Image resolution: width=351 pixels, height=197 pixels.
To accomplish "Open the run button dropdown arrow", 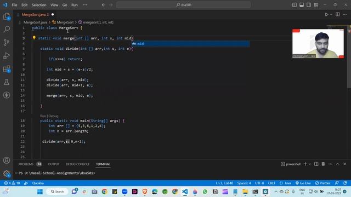I will pos(331,15).
